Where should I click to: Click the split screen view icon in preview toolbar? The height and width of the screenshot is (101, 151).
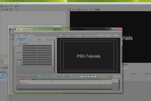click(79, 10)
